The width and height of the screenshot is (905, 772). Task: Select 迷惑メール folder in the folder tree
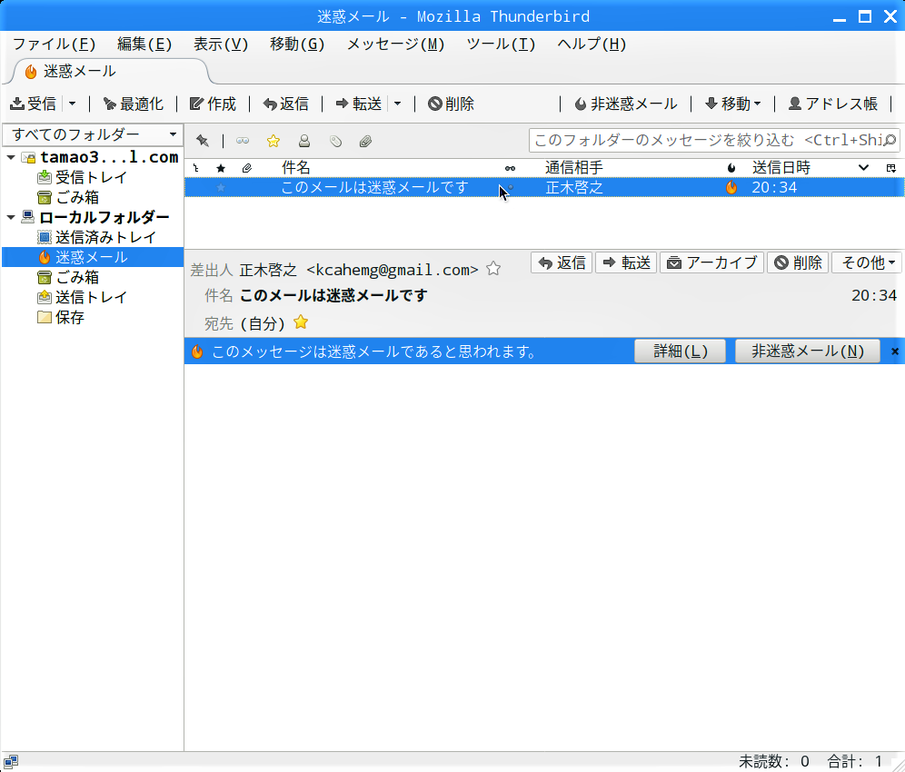[91, 257]
